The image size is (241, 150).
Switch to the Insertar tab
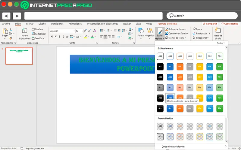tap(30, 24)
